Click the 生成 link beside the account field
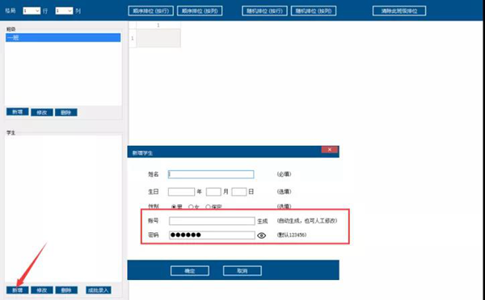This screenshot has width=485, height=300. [x=262, y=221]
